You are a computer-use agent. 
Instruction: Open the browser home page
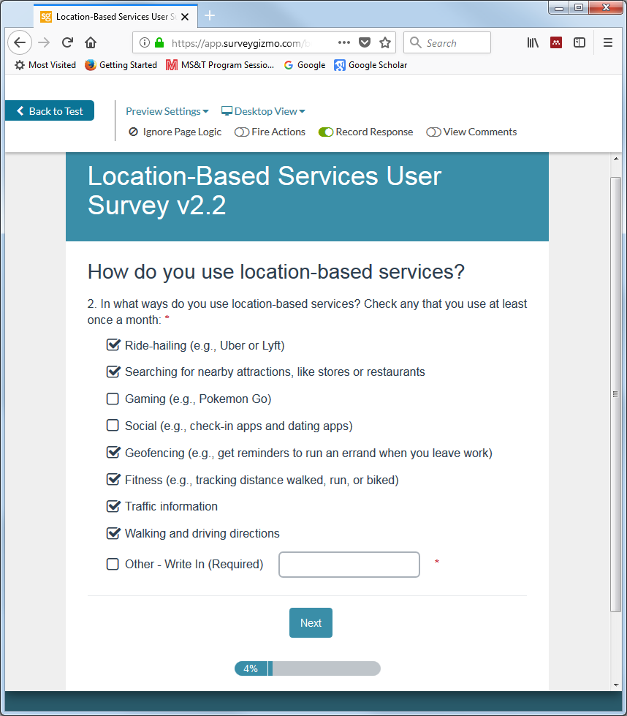[x=91, y=42]
